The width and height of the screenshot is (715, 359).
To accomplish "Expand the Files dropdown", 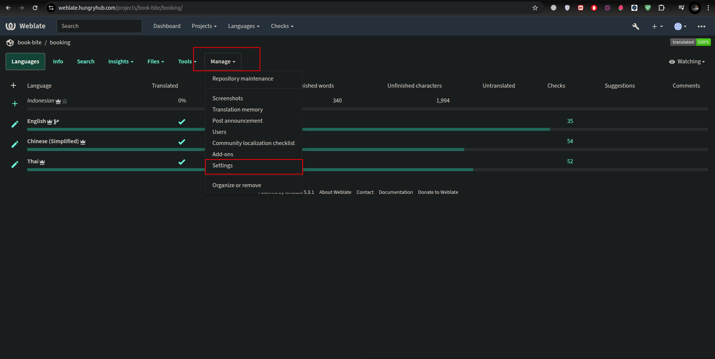I will coord(155,62).
